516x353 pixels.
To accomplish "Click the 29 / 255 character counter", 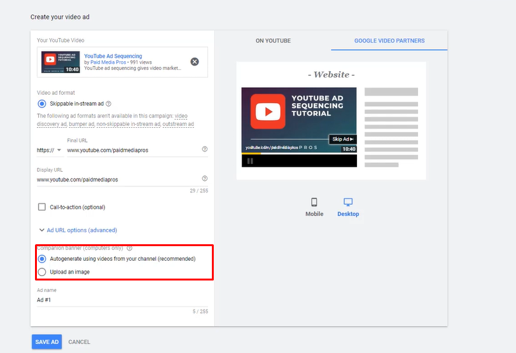I will tap(199, 190).
